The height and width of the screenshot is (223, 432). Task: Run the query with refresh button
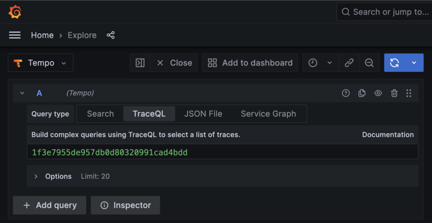[394, 63]
